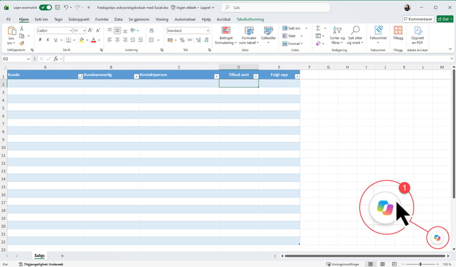The image size is (456, 267).
Task: Click the green Del share button
Action: tap(445, 19)
